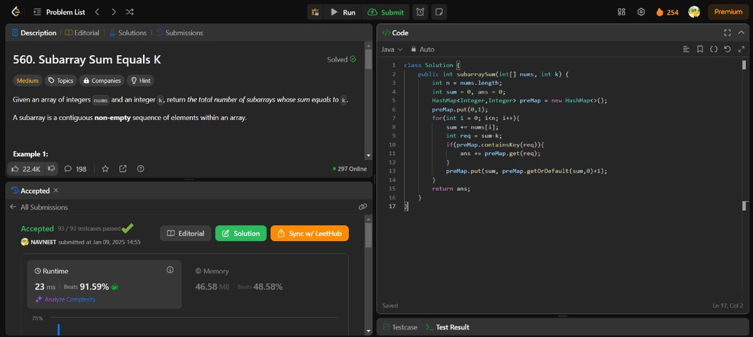753x337 pixels.
Task: Click the LeetCode logo icon
Action: coord(15,12)
